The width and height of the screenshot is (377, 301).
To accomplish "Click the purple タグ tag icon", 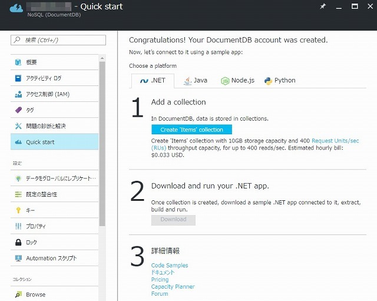I will (x=18, y=110).
